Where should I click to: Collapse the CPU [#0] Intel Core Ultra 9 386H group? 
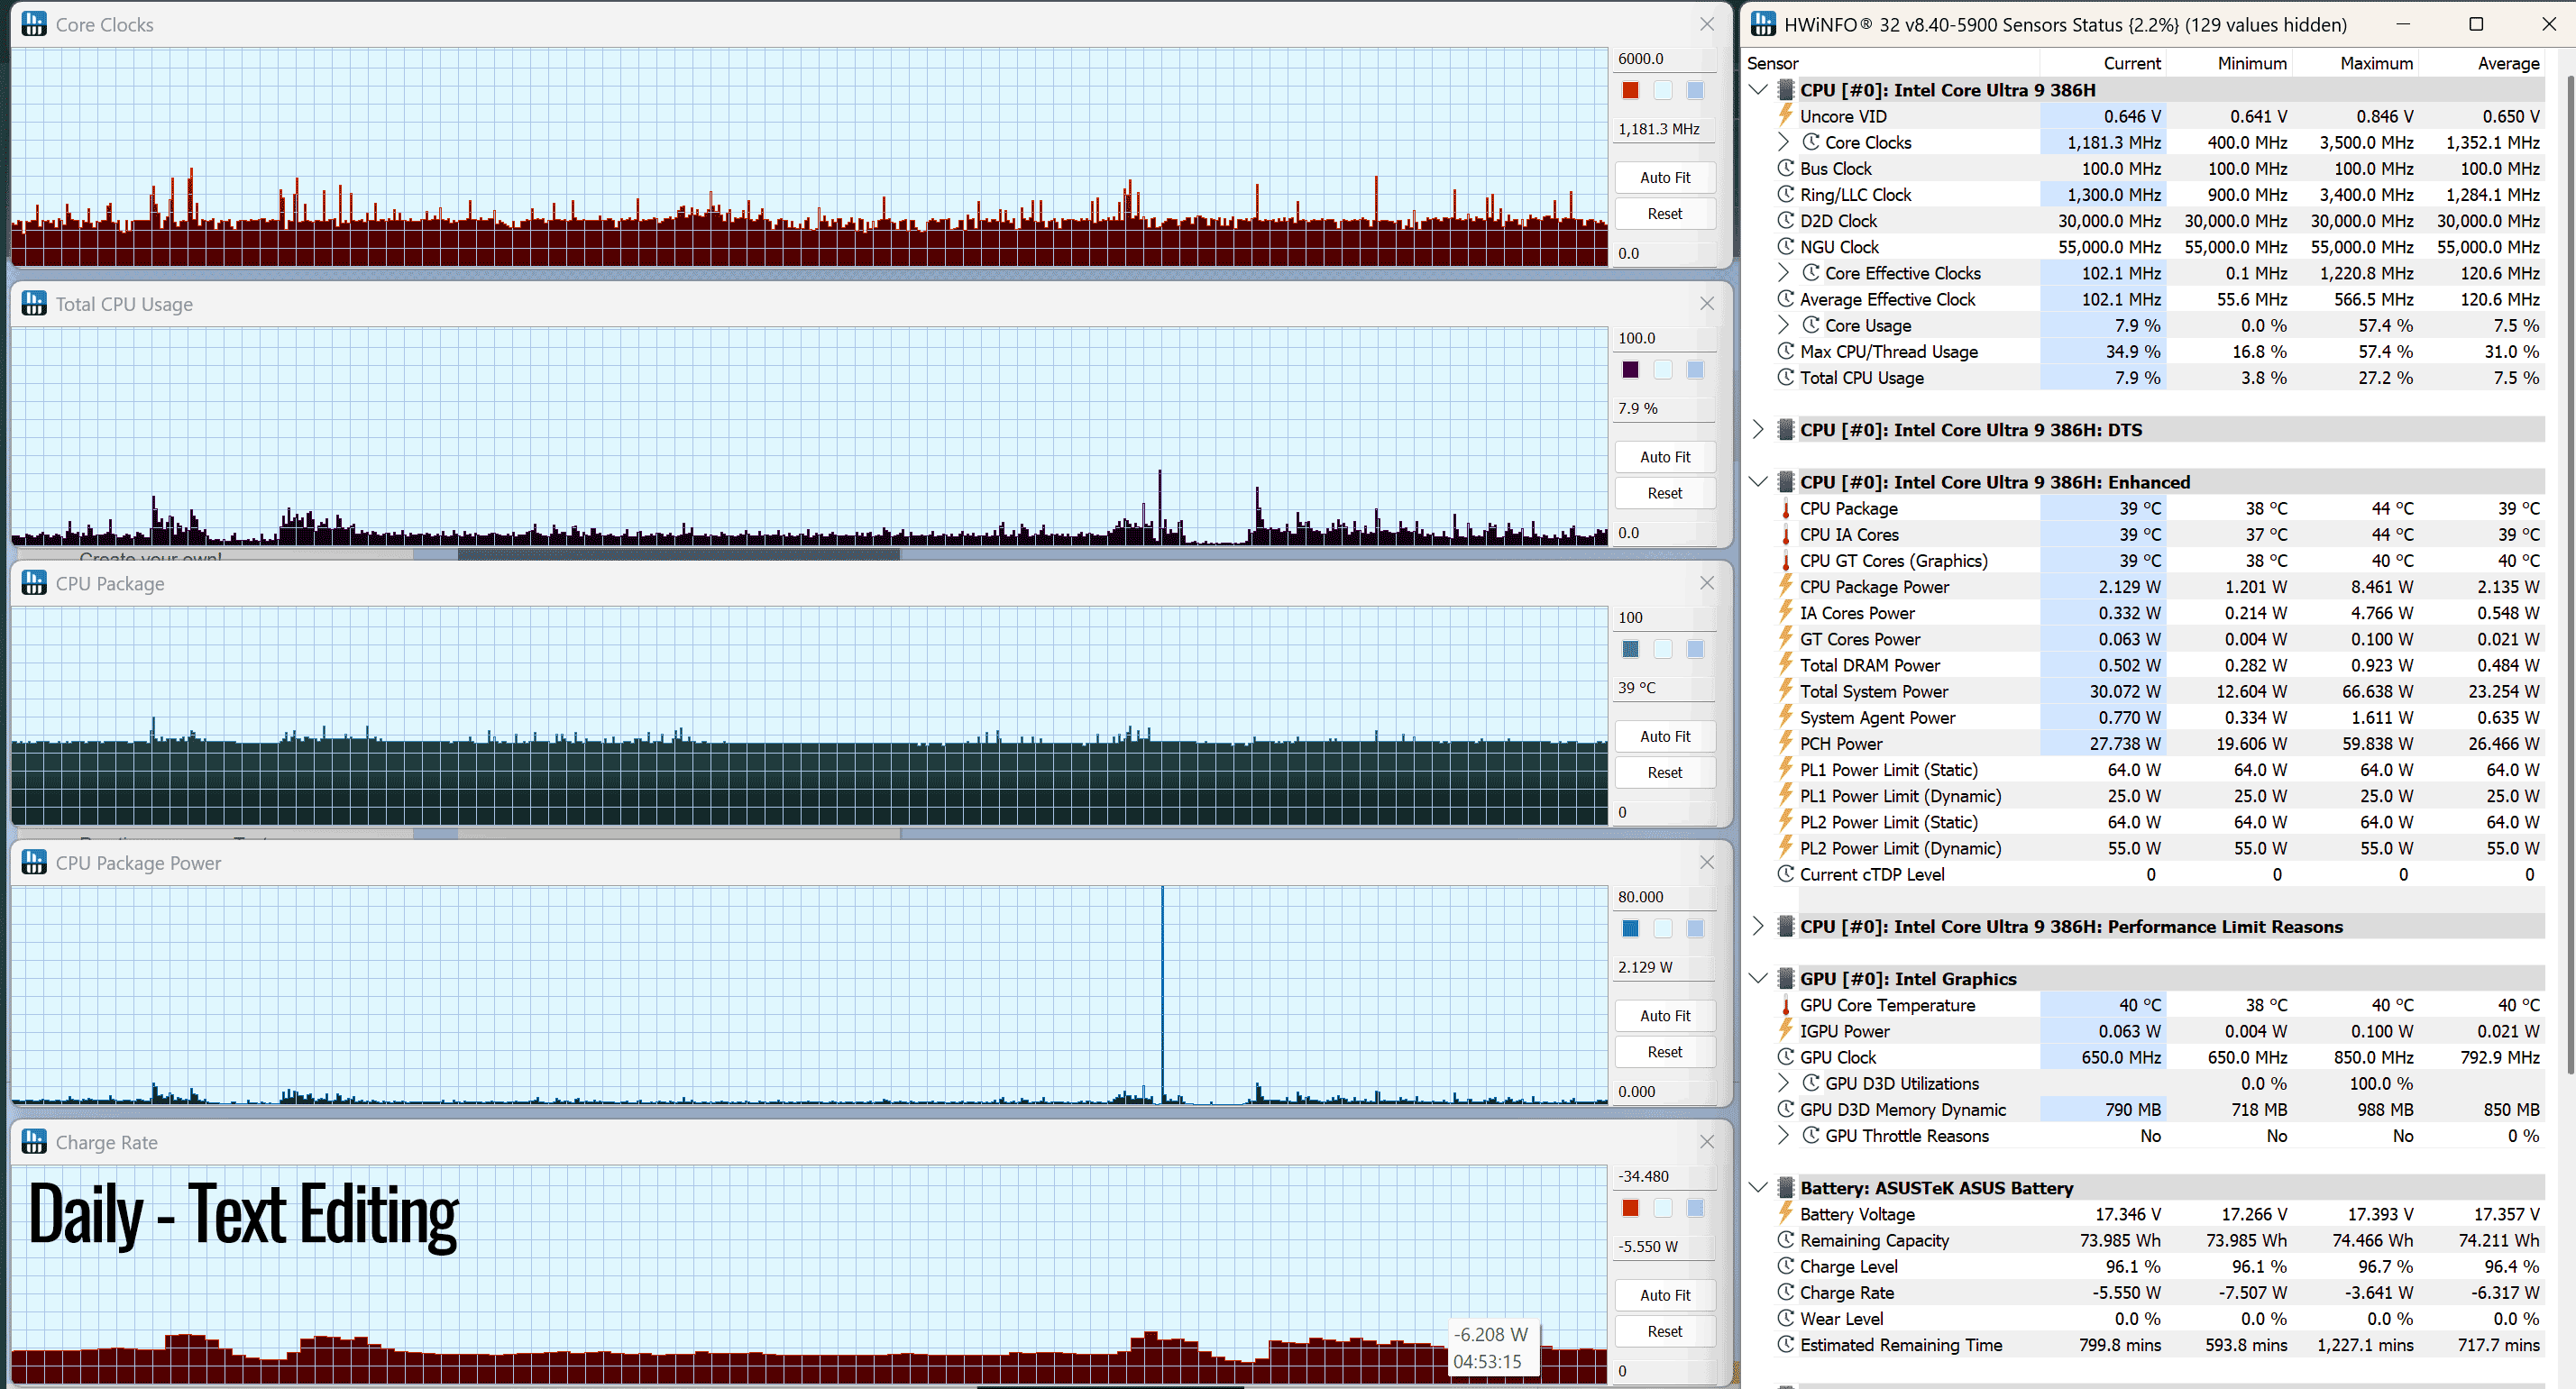coord(1757,90)
